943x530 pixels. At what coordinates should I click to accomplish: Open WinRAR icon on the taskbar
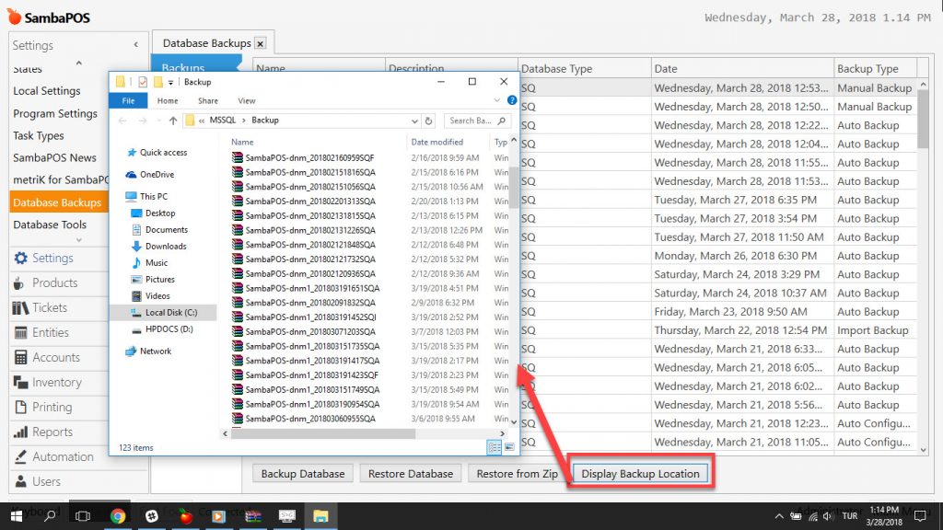(253, 515)
